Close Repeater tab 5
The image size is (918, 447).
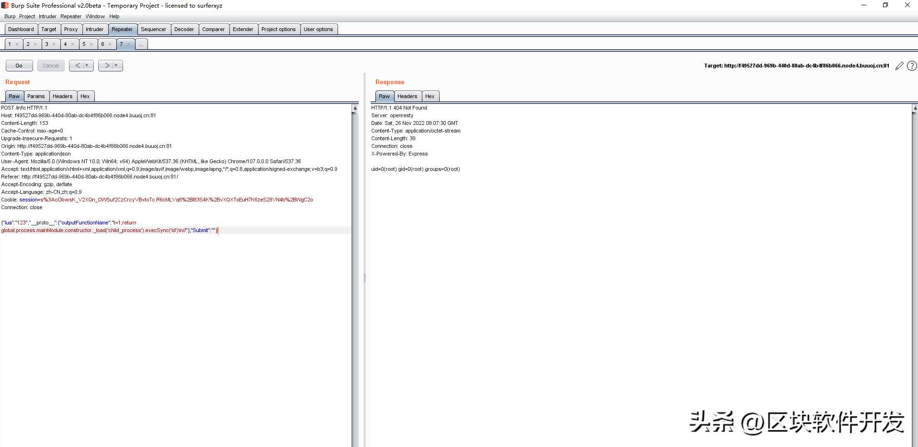point(91,45)
